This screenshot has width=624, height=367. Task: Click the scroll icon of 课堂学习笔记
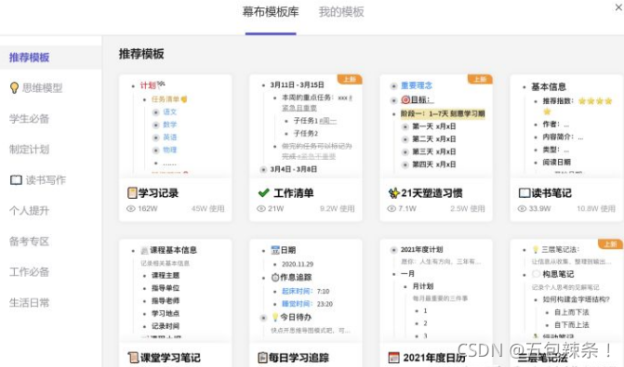133,358
